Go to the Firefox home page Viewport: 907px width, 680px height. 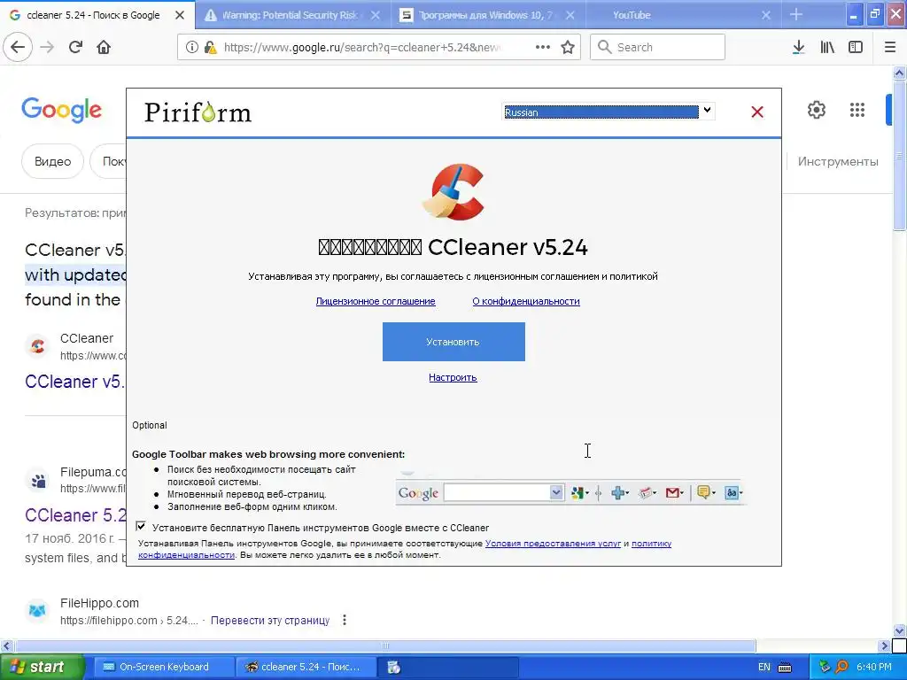pyautogui.click(x=104, y=47)
